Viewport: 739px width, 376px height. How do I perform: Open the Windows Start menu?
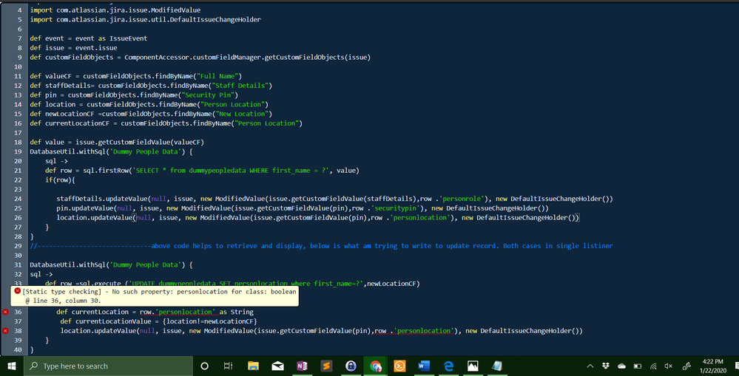point(10,366)
